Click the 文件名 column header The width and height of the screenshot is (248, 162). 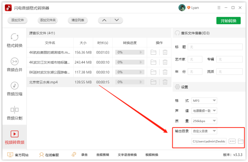(50, 43)
